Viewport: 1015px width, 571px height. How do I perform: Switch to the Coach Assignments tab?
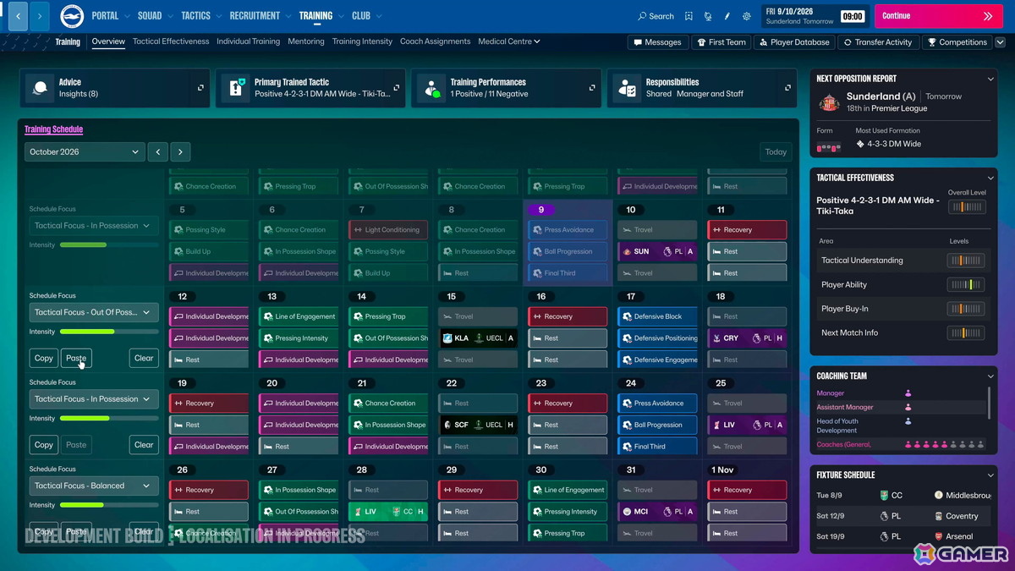point(435,41)
